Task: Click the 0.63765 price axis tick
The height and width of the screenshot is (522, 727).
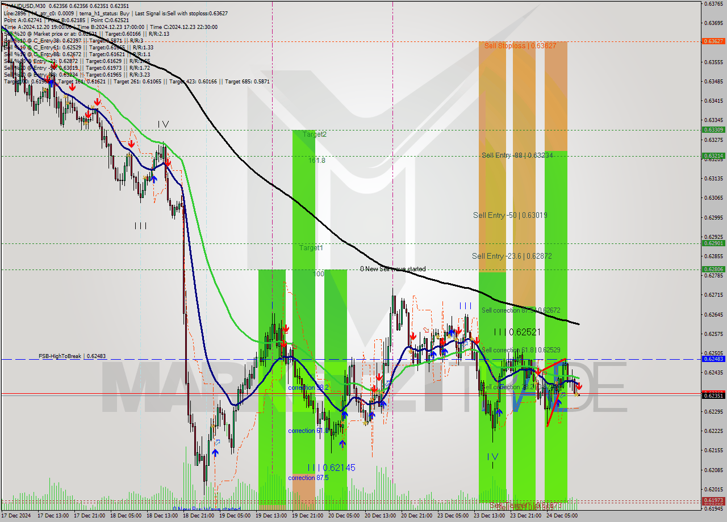Action: coord(713,4)
